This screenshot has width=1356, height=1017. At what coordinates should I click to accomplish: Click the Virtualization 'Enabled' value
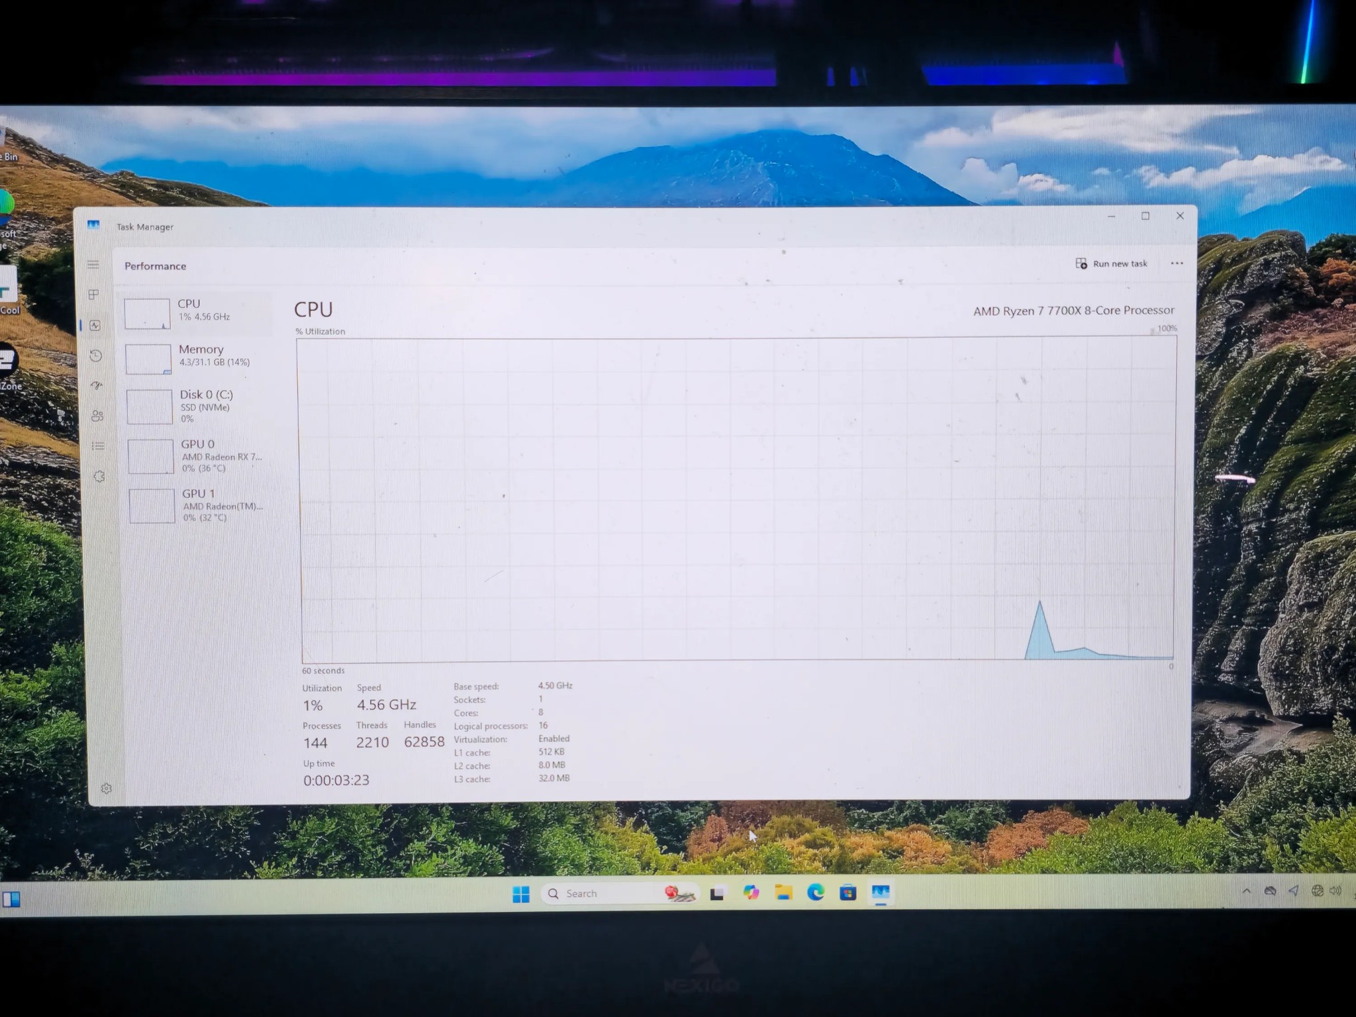[554, 738]
